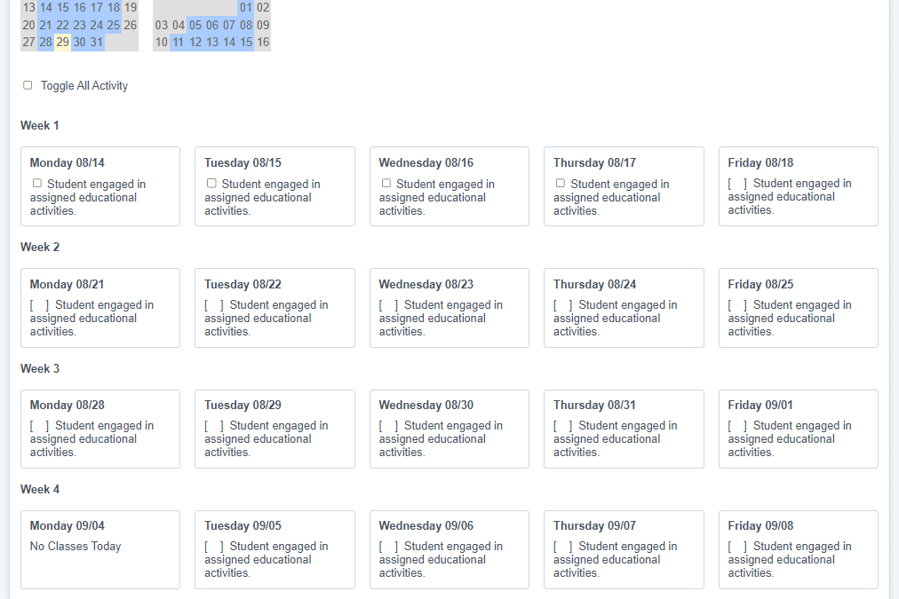Select date 01 in the right calendar
Screen dimensions: 899x599
coord(246,8)
